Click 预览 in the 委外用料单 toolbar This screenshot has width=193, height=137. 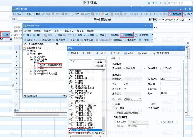(27, 14)
